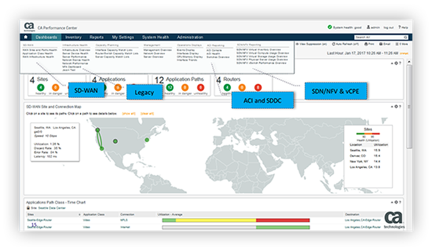Click orange in danger Sites count circle

point(55,88)
